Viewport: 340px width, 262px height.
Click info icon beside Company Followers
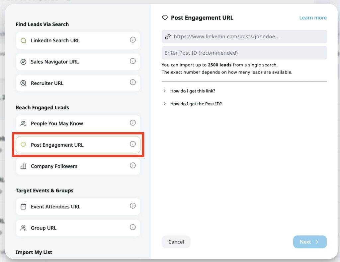coord(133,166)
